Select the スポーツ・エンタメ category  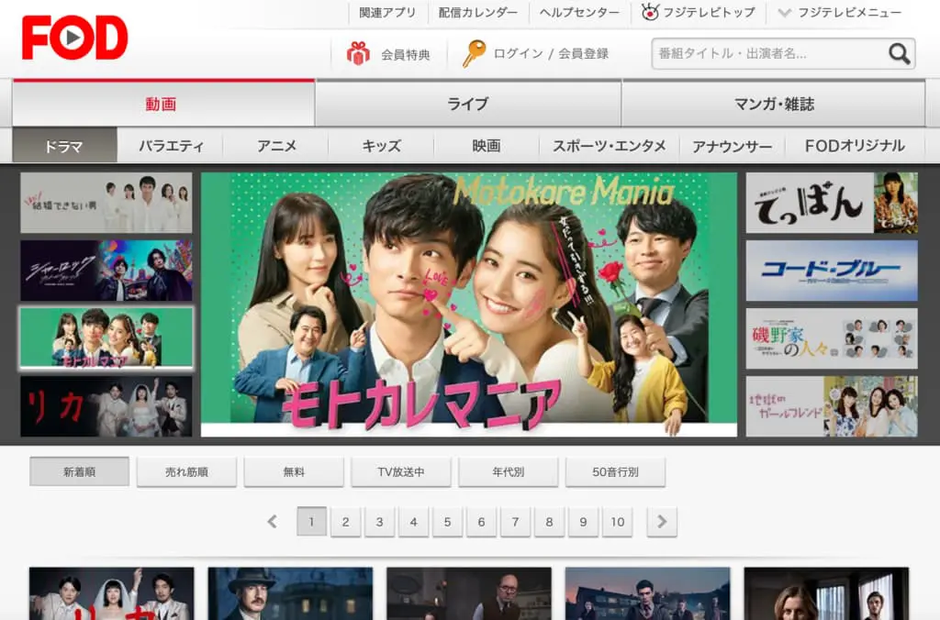click(x=610, y=146)
